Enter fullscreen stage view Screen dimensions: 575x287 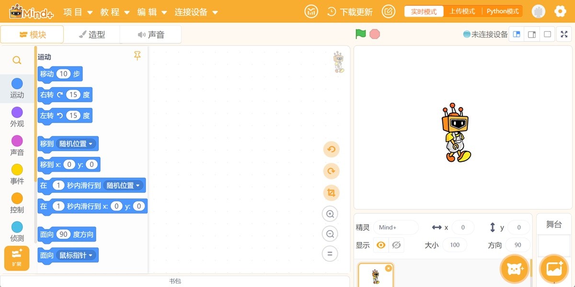[x=564, y=34]
